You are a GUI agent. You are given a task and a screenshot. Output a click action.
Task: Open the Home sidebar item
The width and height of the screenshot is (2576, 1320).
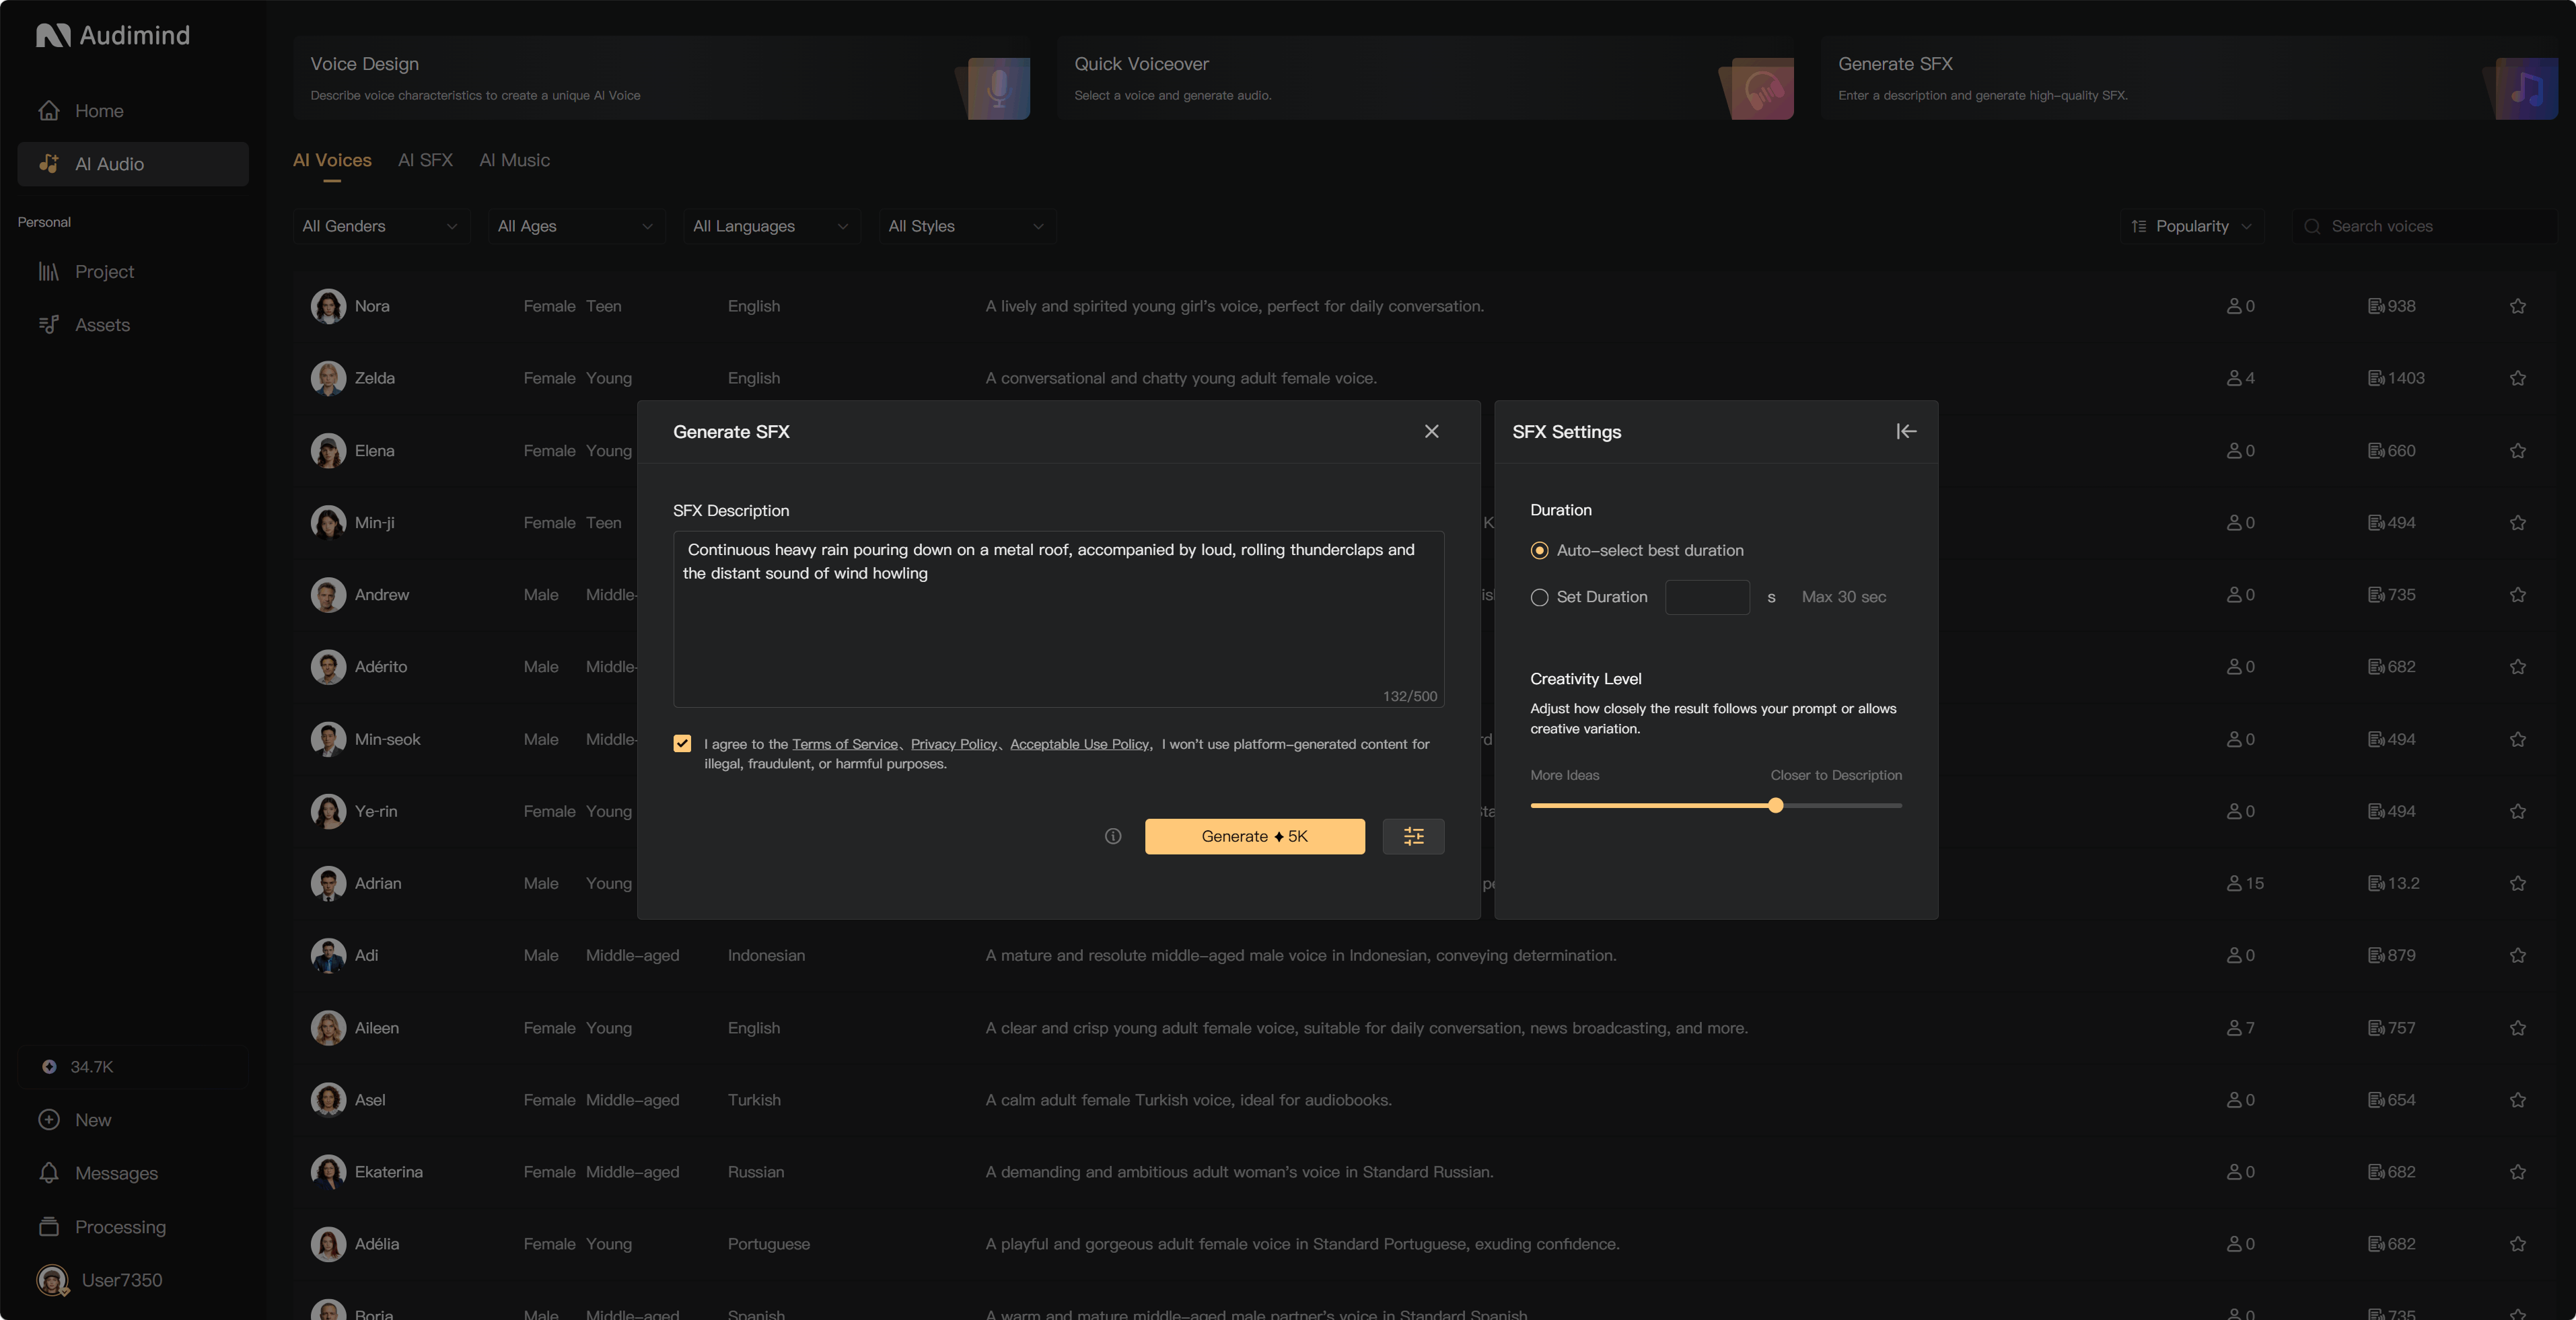pyautogui.click(x=132, y=111)
